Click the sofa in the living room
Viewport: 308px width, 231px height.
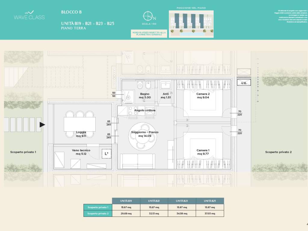[138, 161]
